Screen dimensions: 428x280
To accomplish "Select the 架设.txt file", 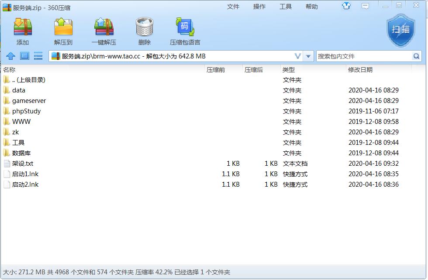I will (23, 164).
